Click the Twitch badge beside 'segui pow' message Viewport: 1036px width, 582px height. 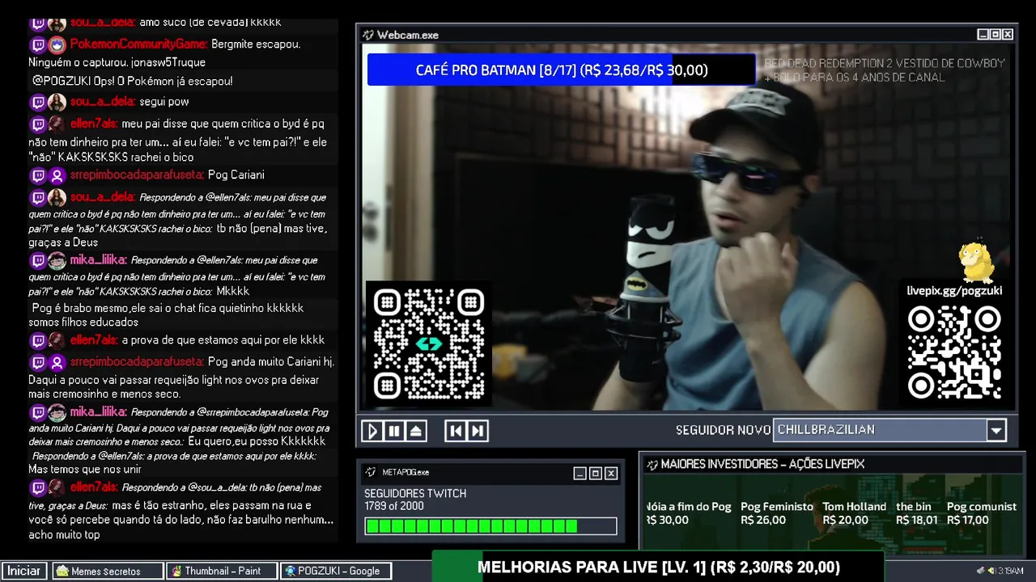37,103
